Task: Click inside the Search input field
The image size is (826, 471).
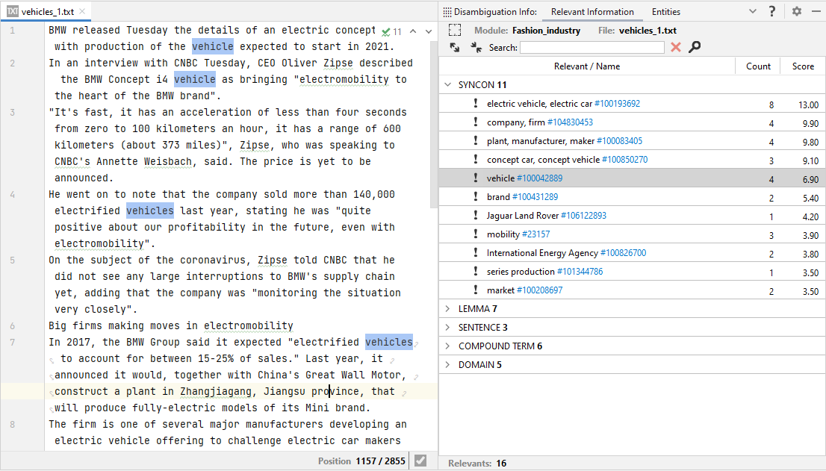Action: click(591, 47)
